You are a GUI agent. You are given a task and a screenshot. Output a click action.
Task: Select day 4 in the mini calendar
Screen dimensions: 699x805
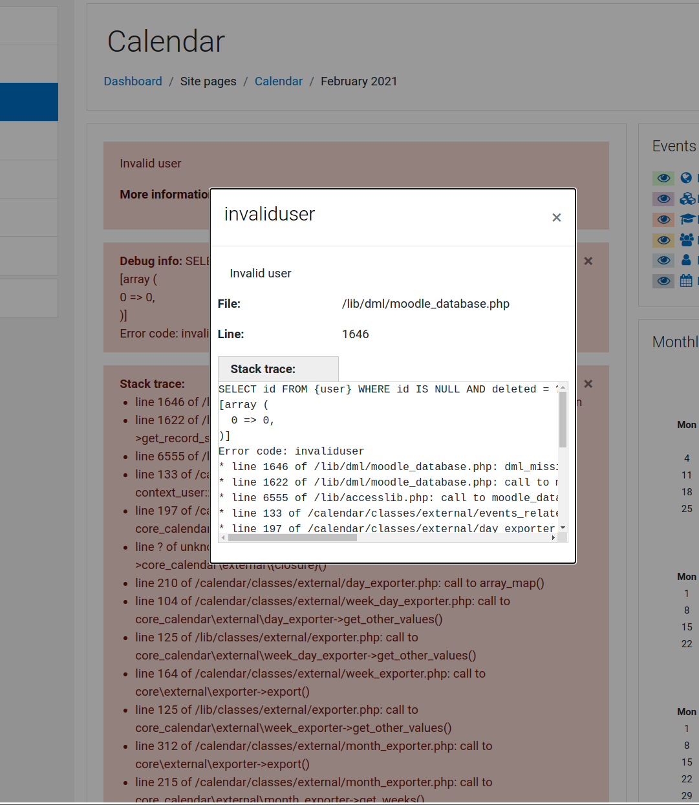coord(687,458)
